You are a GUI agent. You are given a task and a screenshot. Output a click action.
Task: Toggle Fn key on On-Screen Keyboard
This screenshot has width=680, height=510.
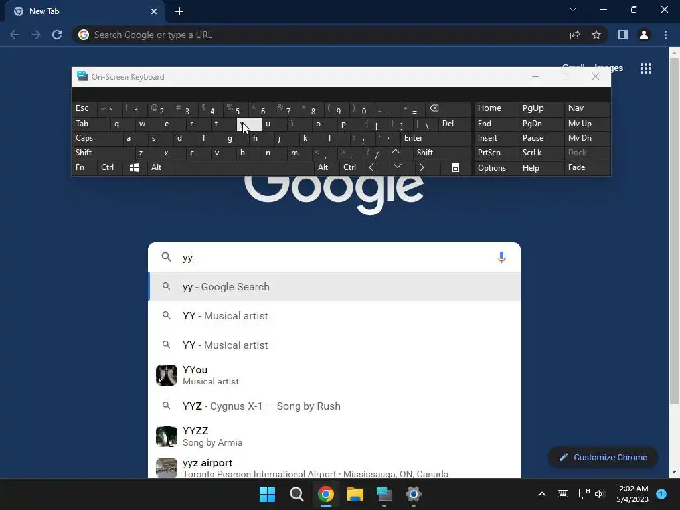pos(84,168)
